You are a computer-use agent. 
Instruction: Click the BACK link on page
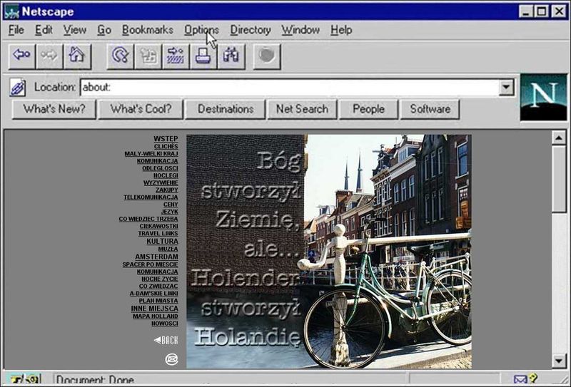166,341
